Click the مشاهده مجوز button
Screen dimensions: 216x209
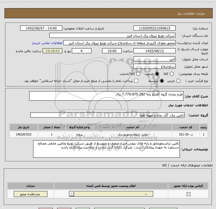click(x=31, y=194)
